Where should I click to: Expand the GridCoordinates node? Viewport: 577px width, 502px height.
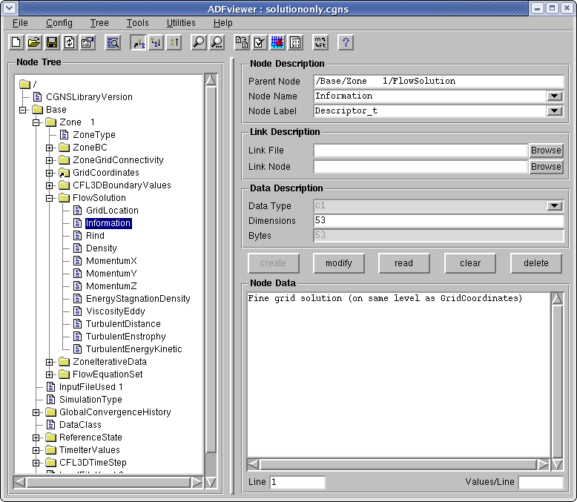(49, 173)
